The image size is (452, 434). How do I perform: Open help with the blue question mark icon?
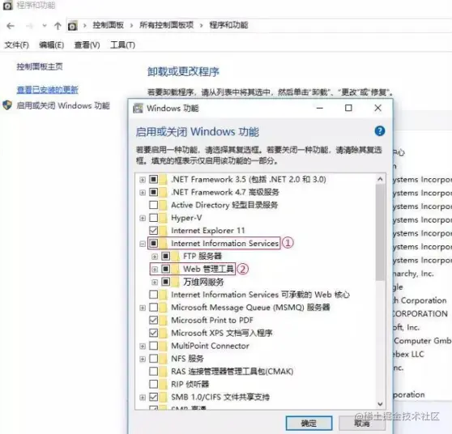[380, 131]
